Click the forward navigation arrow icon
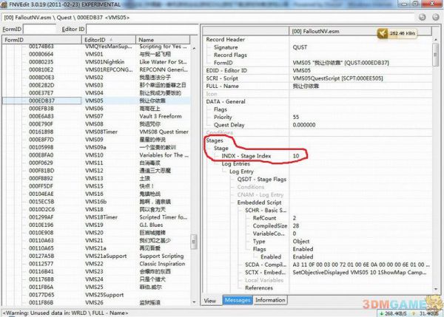The height and width of the screenshot is (317, 444). (436, 17)
